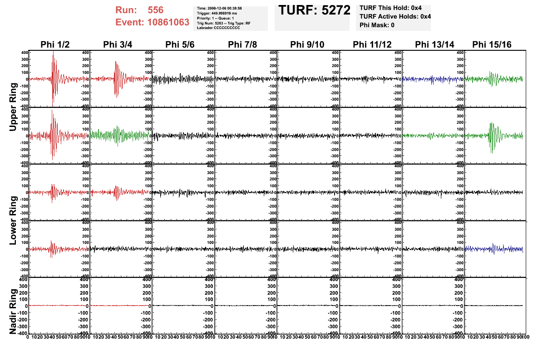Click the 'Lower Ring' row label
The image size is (543, 350).
(13, 220)
